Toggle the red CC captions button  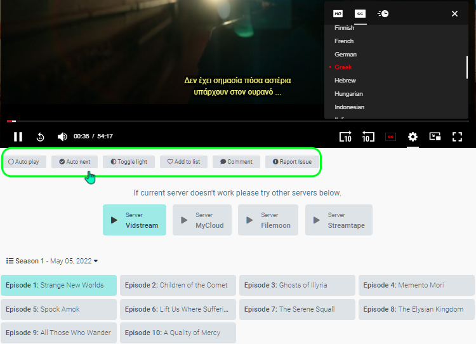[390, 136]
